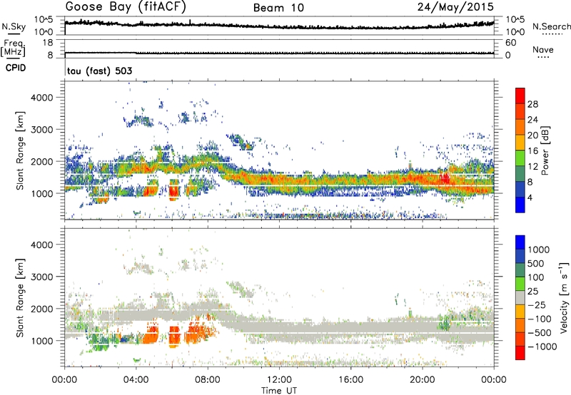Image resolution: width=571 pixels, height=395 pixels.
Task: Click the red strong-power patch near 21:00 UT
Action: click(444, 178)
